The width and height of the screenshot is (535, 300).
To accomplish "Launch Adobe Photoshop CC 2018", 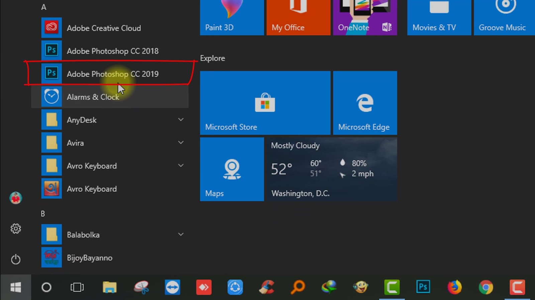I will (x=110, y=51).
